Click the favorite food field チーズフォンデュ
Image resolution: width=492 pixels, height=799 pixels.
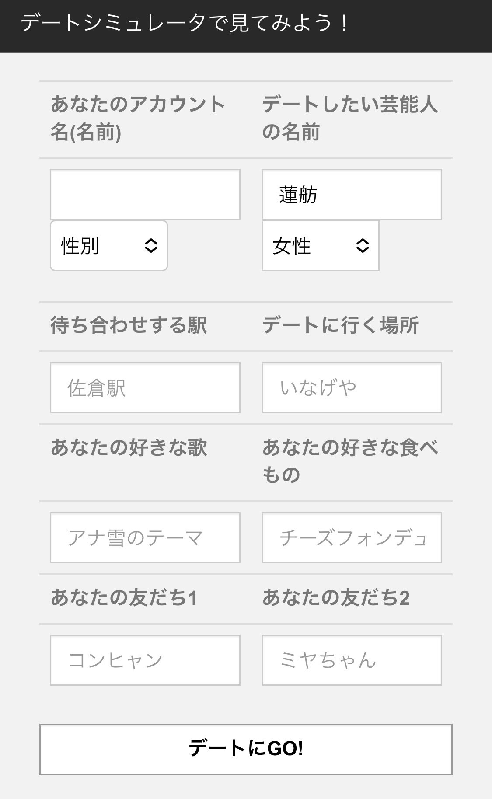click(351, 537)
